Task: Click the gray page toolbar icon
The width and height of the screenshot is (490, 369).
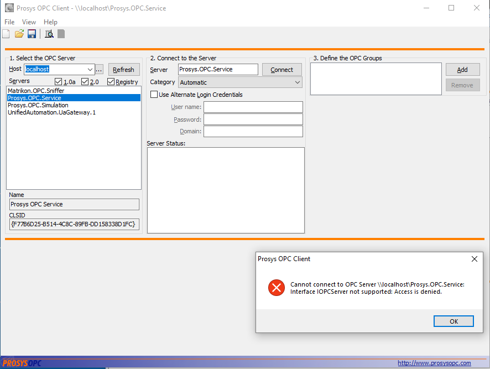Action: (61, 34)
